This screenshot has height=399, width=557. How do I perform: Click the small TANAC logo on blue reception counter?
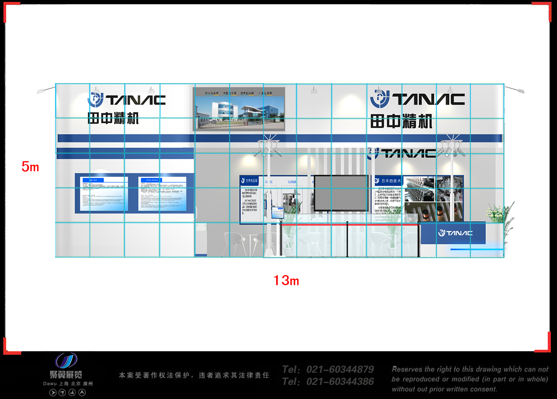click(455, 233)
